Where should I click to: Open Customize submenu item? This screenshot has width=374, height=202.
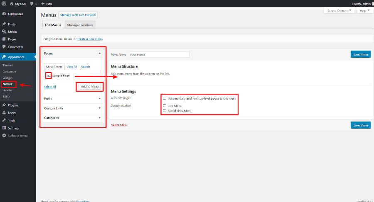(x=10, y=71)
